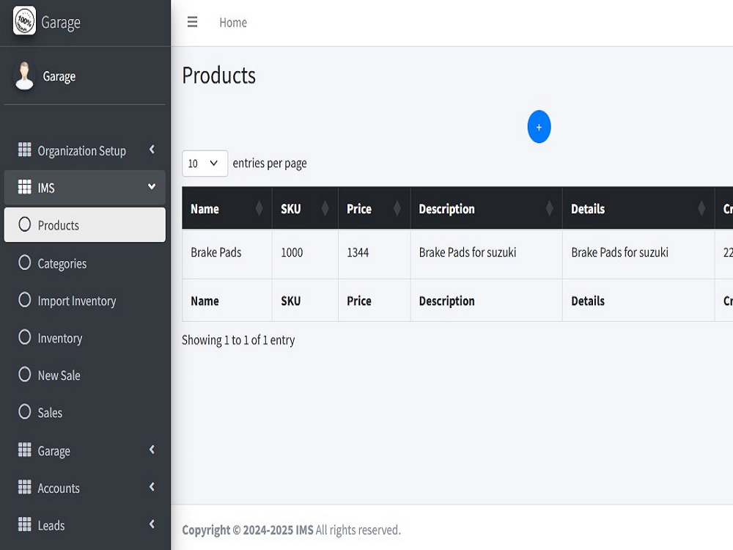Collapse the IMS menu chevron
The height and width of the screenshot is (550, 733).
click(152, 186)
